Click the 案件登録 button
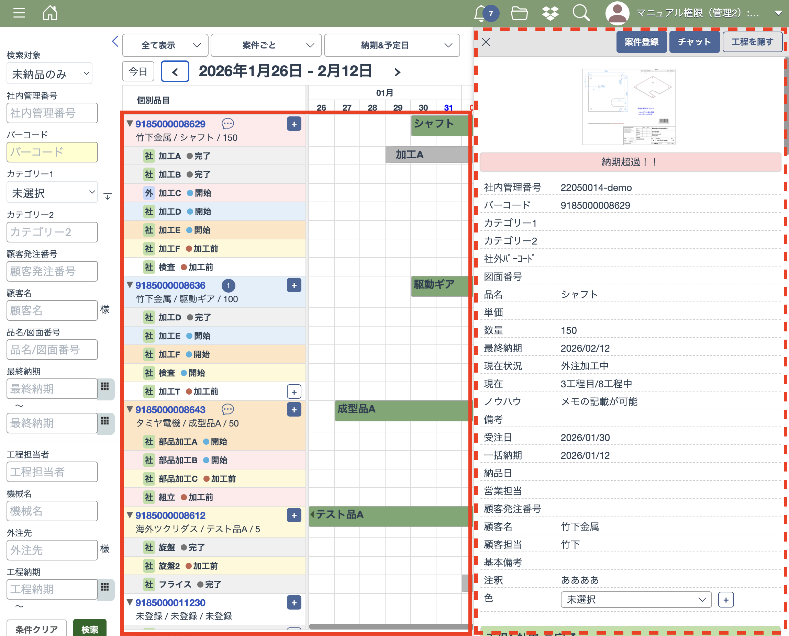Viewport: 789px width, 636px height. (x=641, y=42)
